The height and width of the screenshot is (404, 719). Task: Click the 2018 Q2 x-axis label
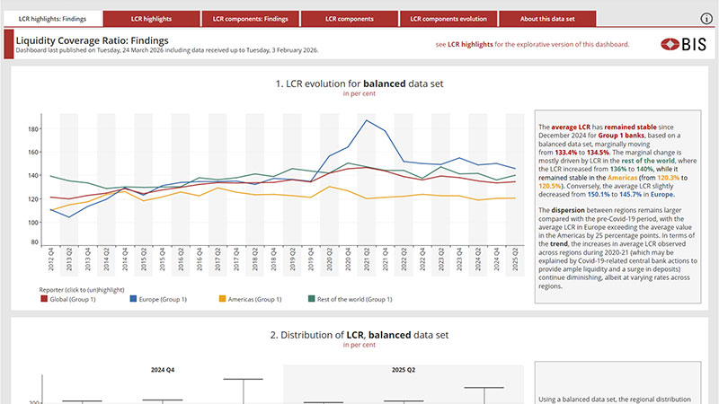[x=255, y=259]
